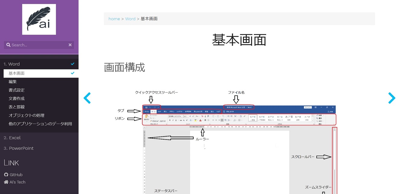Click save icon in Word quick access toolbar
The image size is (398, 194).
(x=146, y=107)
